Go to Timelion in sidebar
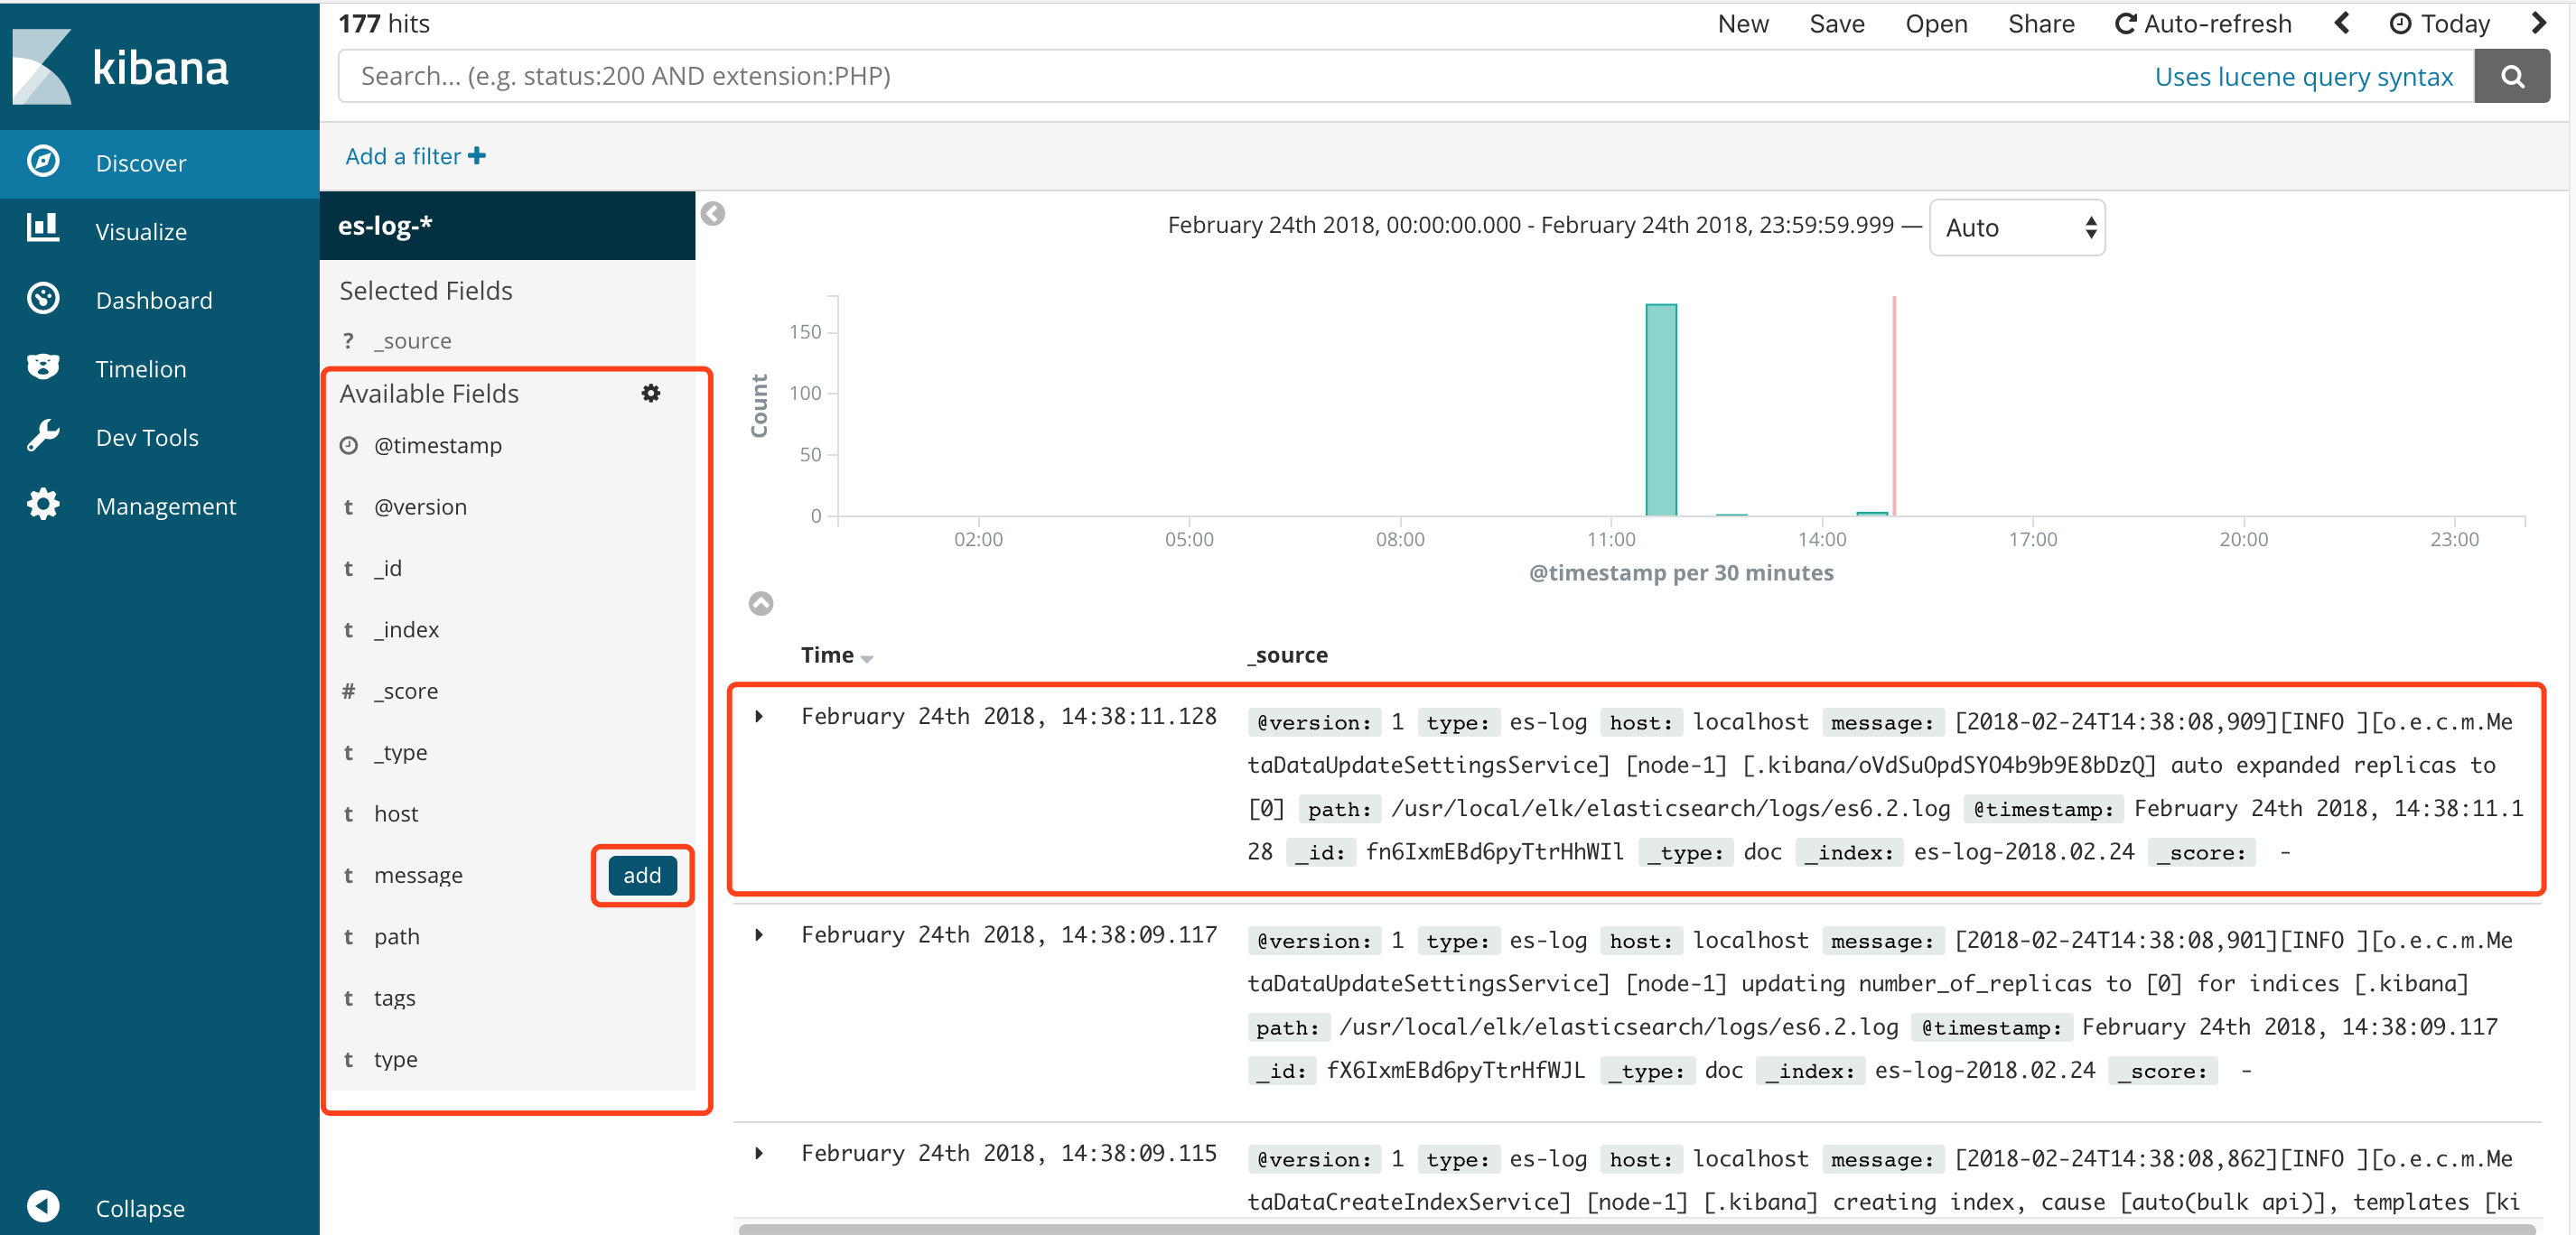The image size is (2576, 1235). (160, 368)
